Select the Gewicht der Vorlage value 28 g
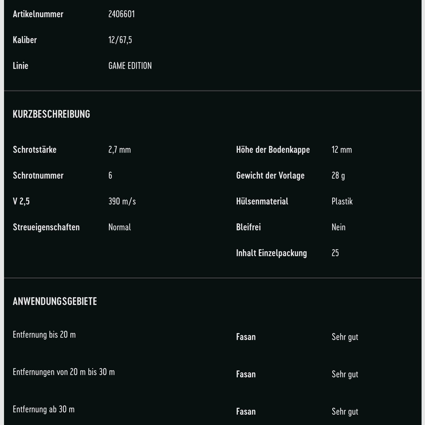This screenshot has height=425, width=425. coord(338,175)
